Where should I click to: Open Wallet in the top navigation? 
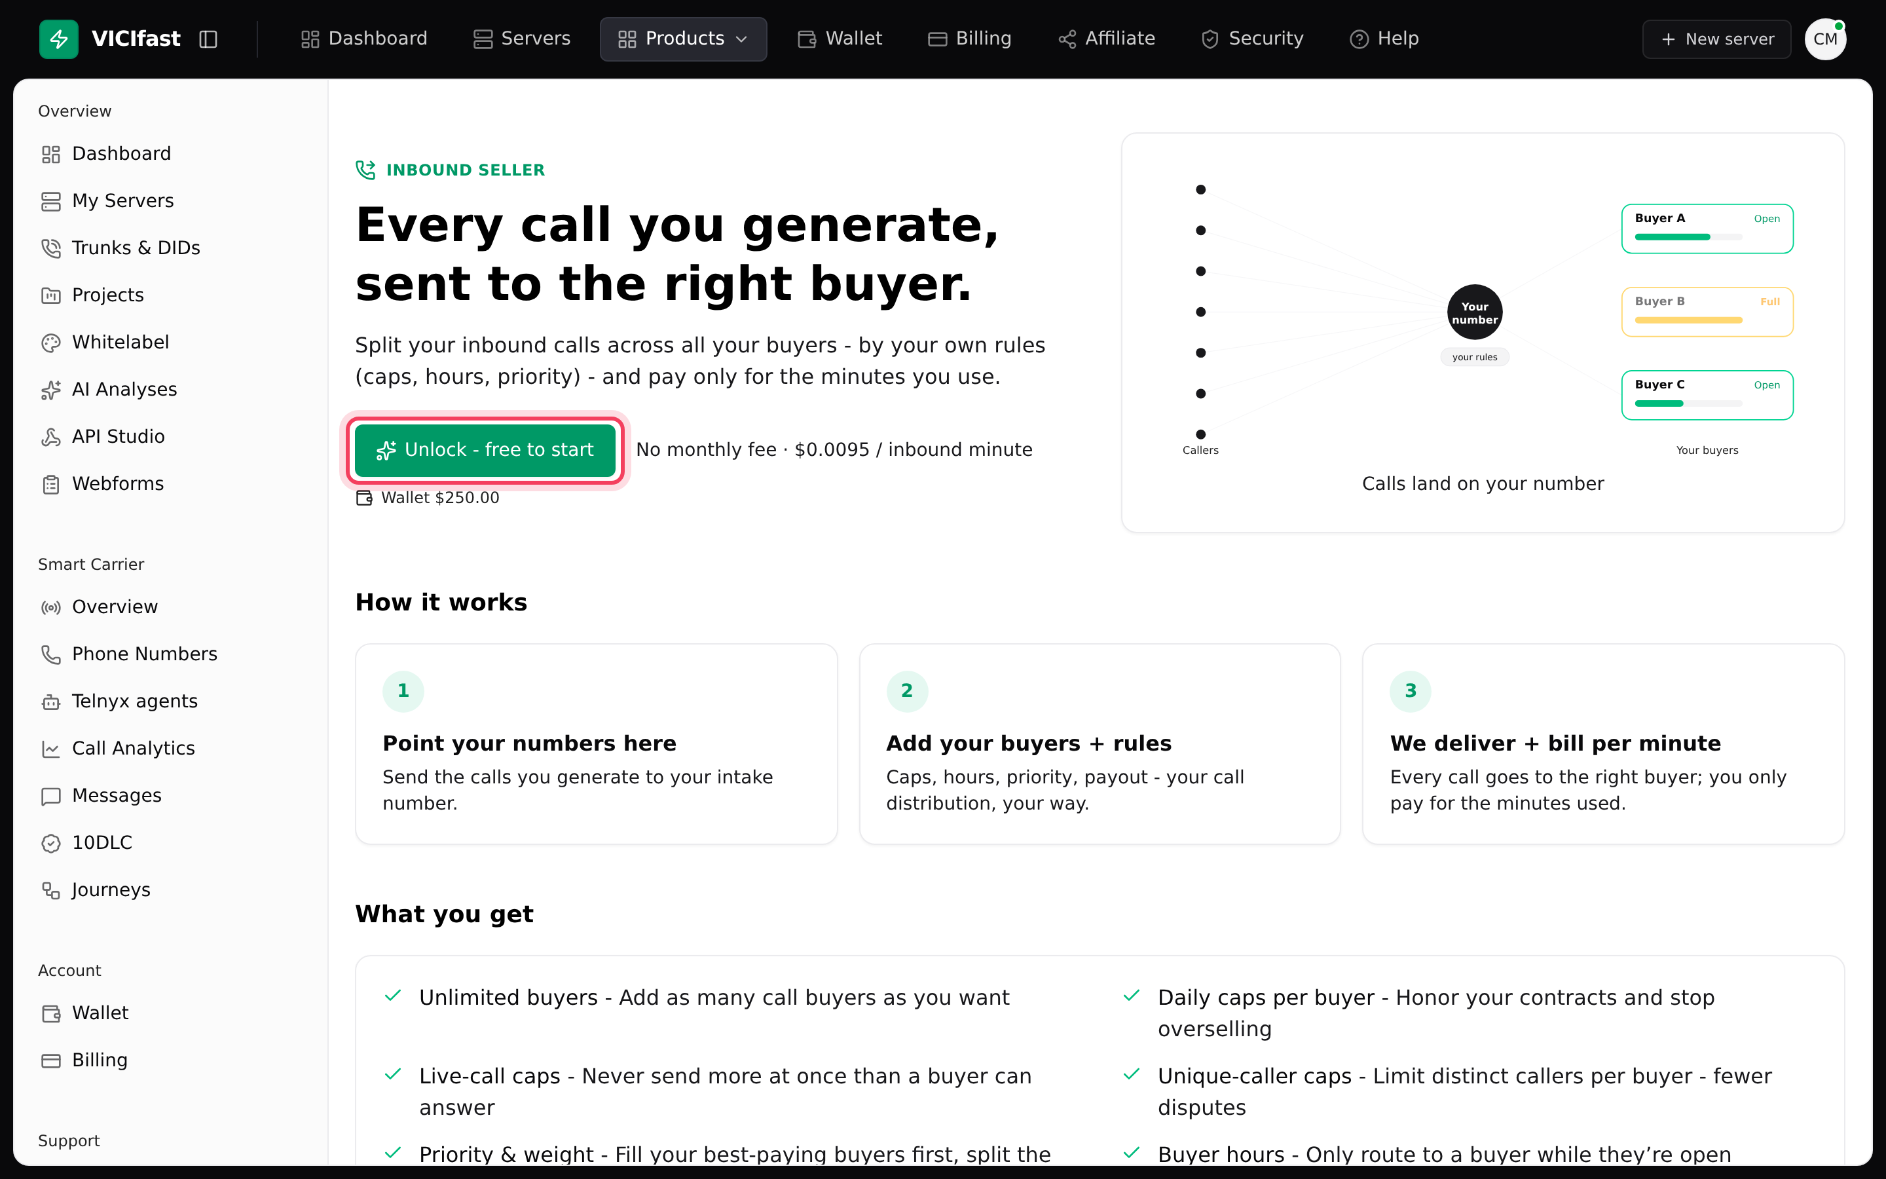[x=840, y=39]
